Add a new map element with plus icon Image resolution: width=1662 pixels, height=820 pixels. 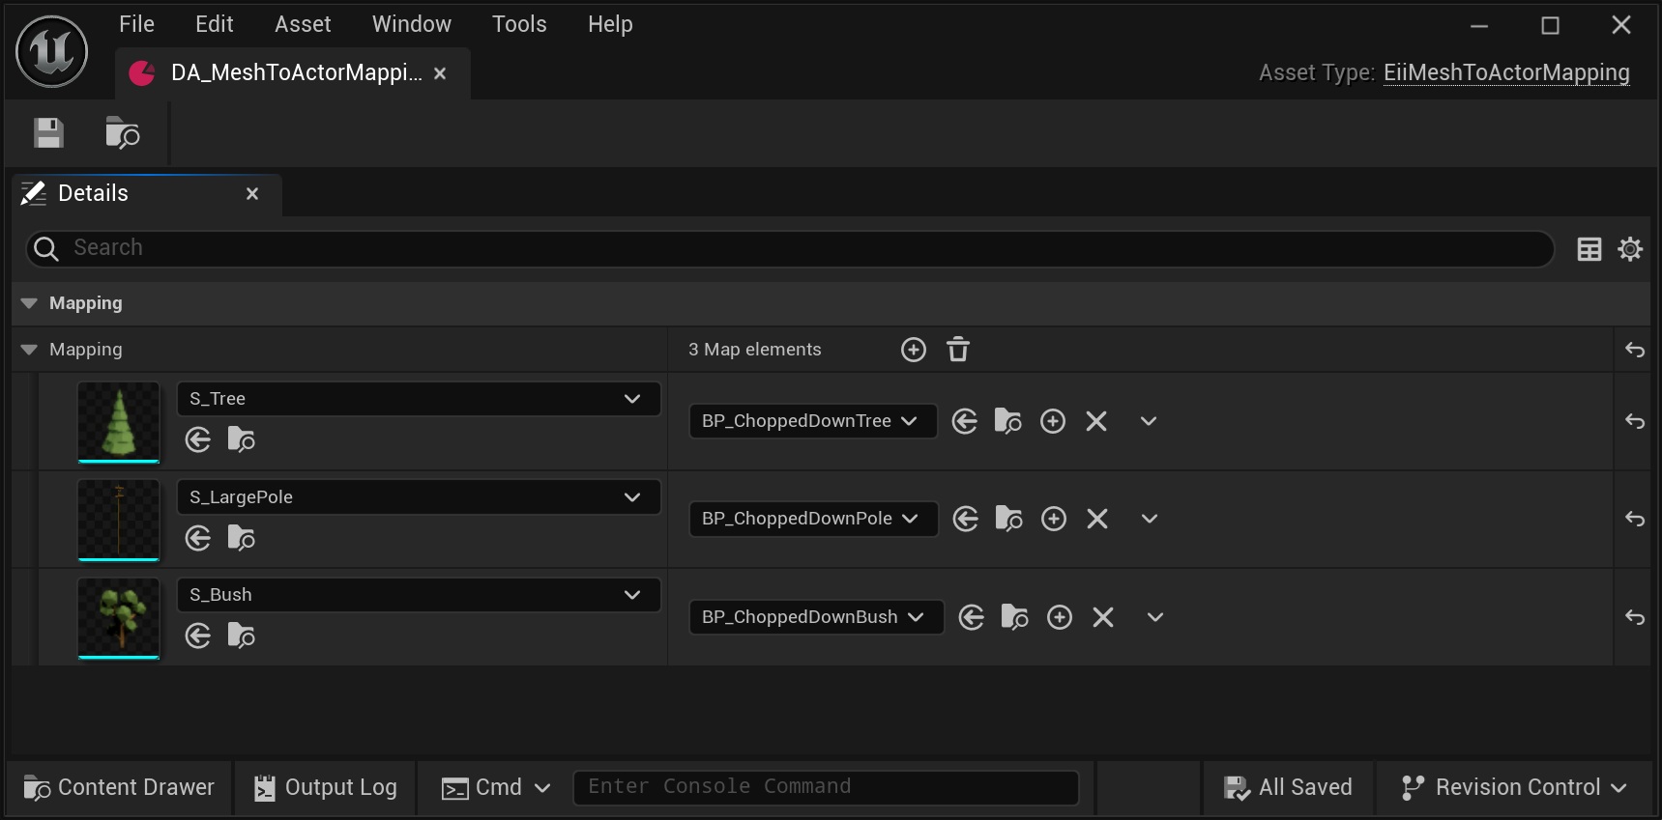pos(913,350)
